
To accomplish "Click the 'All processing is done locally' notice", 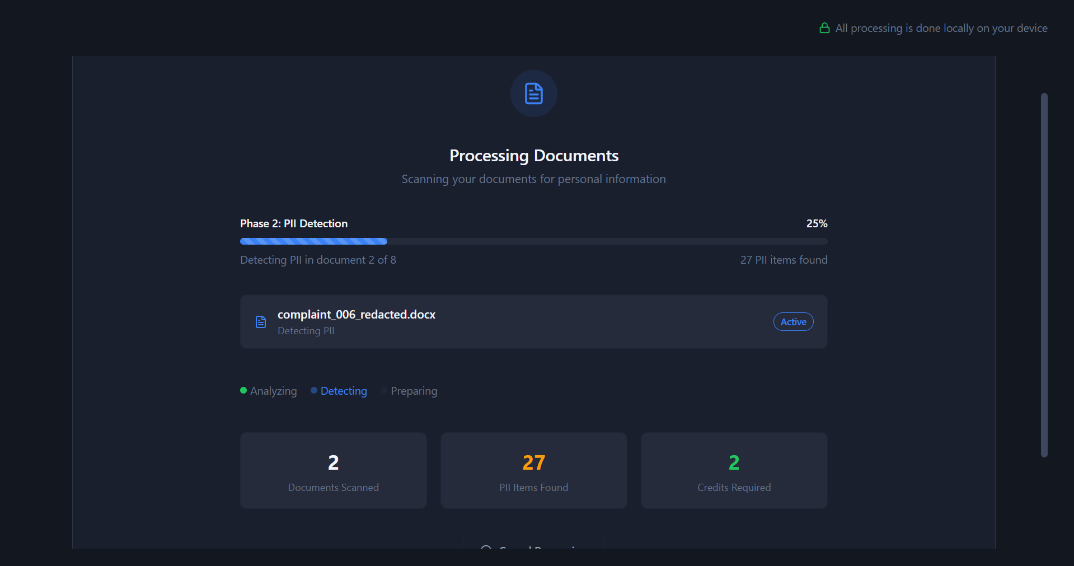I will click(941, 28).
